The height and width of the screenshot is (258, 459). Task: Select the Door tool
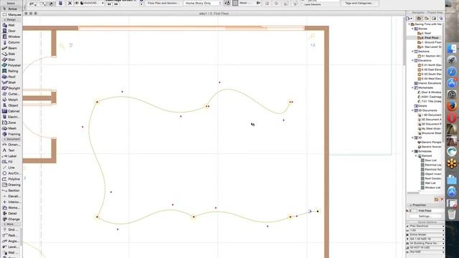pos(11,31)
